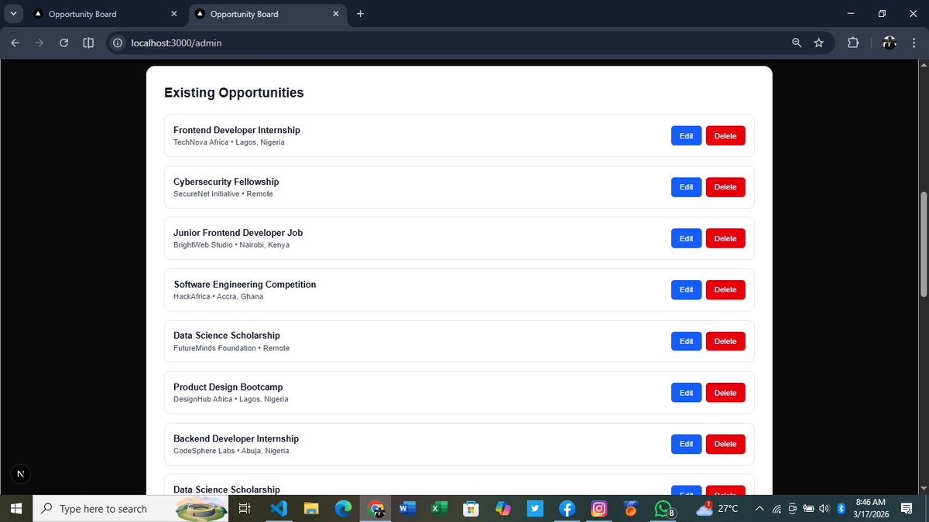View site information icon in address bar
This screenshot has height=522, width=929.
118,43
